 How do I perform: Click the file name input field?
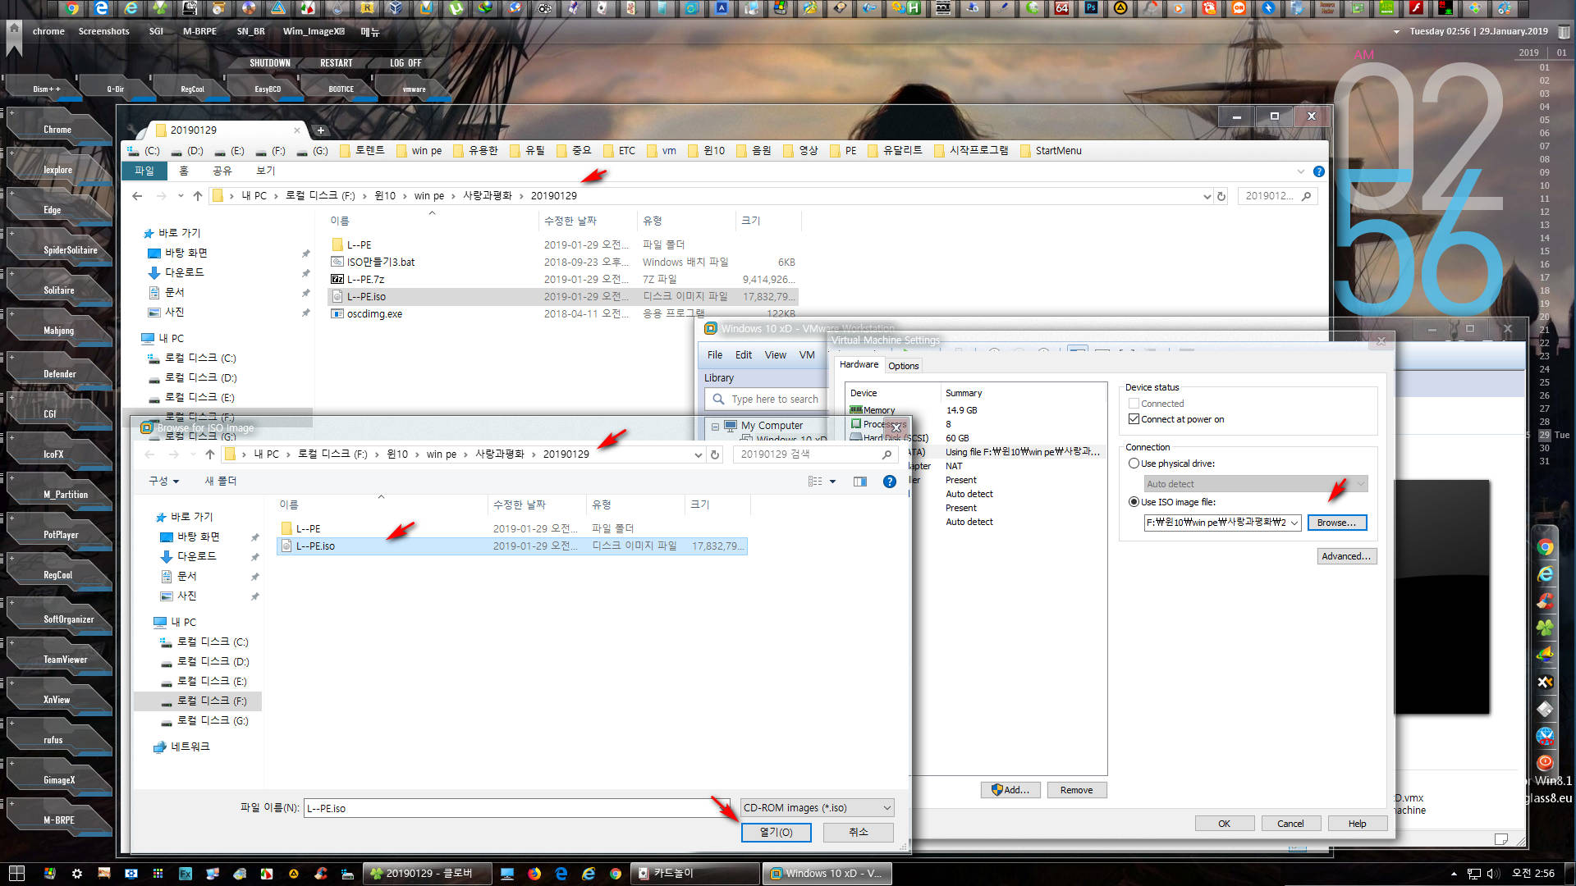coord(515,808)
